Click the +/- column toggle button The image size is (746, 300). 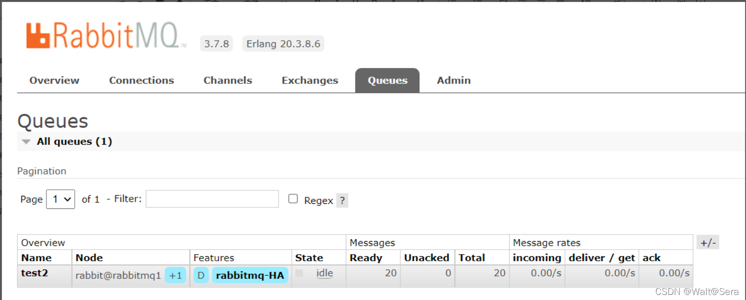click(708, 243)
